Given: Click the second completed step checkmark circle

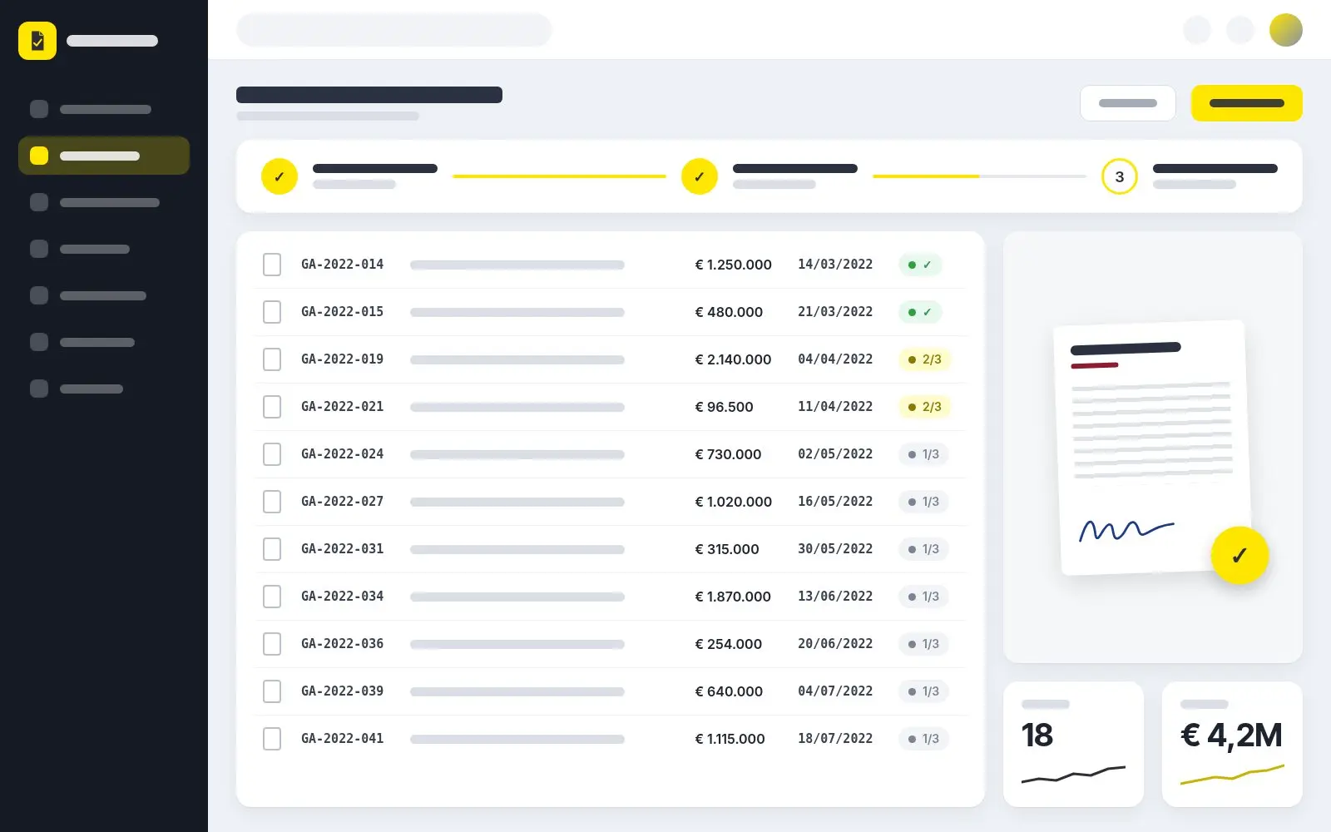Looking at the screenshot, I should 700,176.
